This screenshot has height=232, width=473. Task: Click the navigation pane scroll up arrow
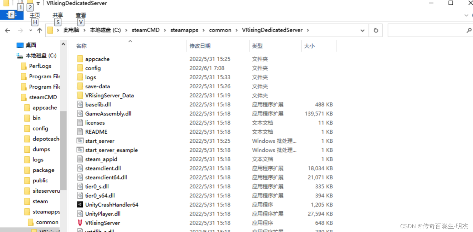pos(64,44)
